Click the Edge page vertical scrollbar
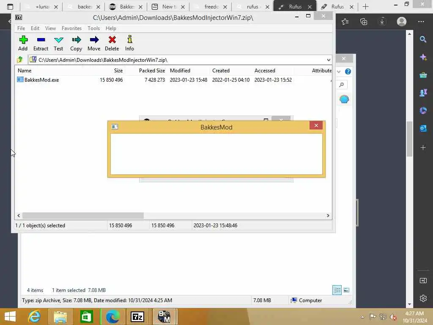Viewport: 433px width, 325px height. tap(409, 140)
